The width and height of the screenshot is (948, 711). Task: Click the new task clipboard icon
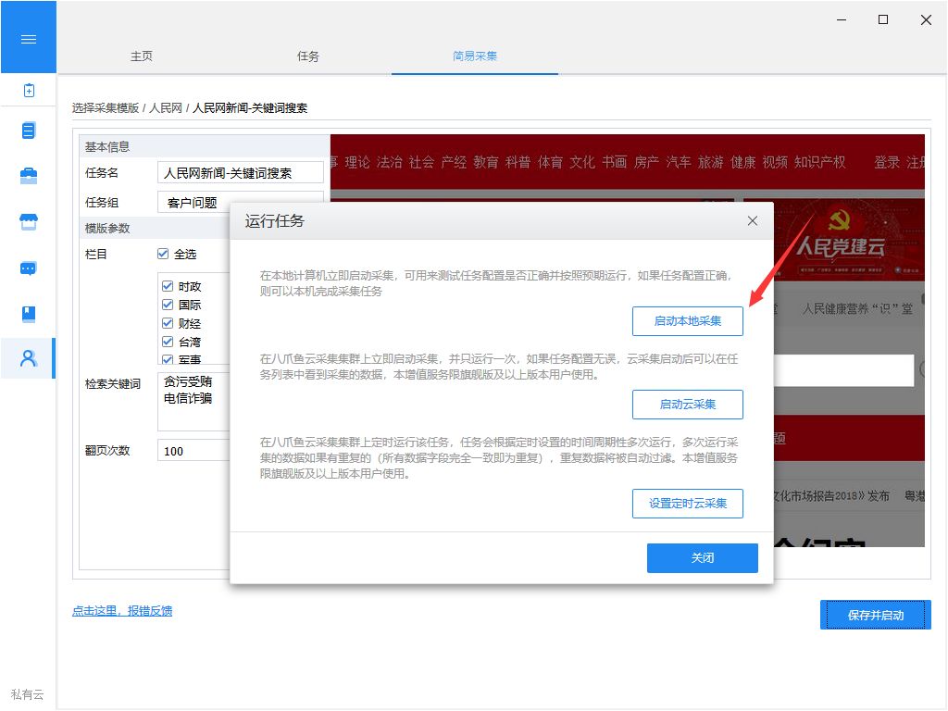29,91
